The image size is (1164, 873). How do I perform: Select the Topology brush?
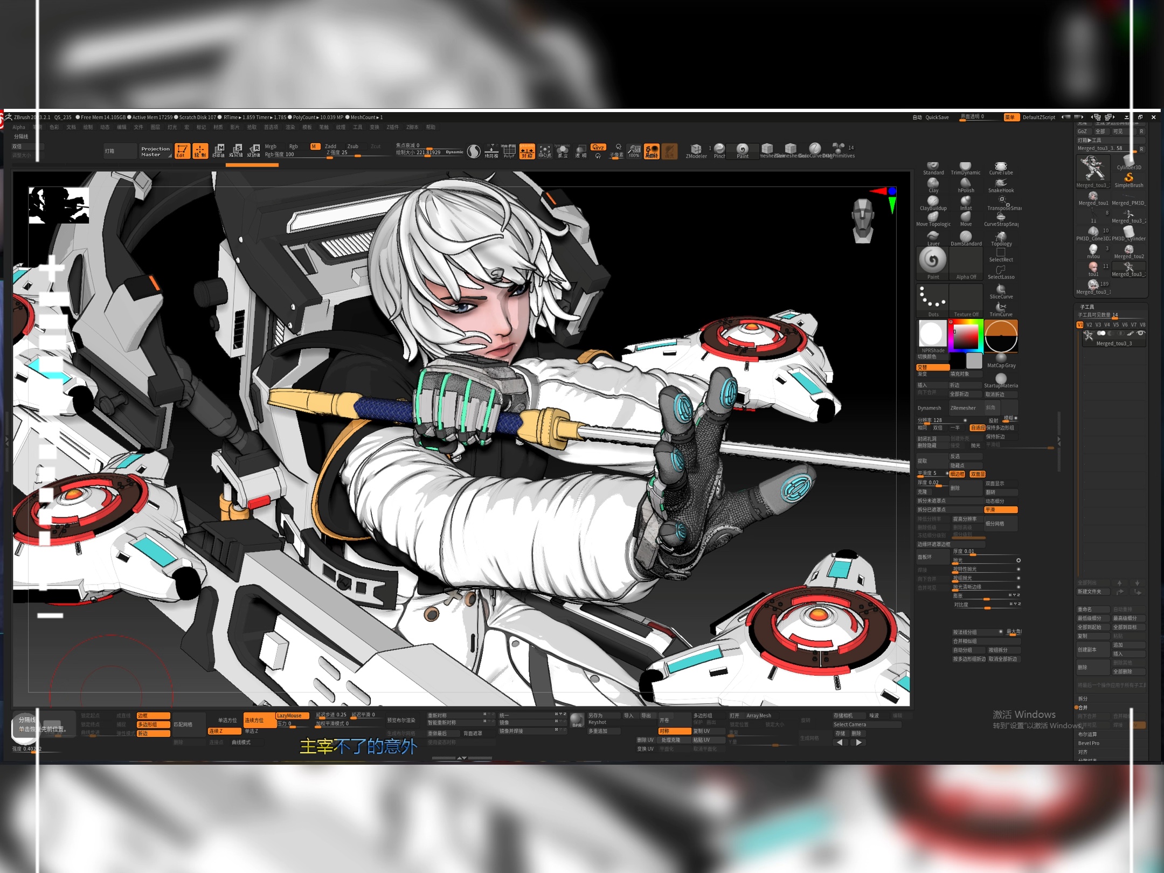pos(1001,238)
